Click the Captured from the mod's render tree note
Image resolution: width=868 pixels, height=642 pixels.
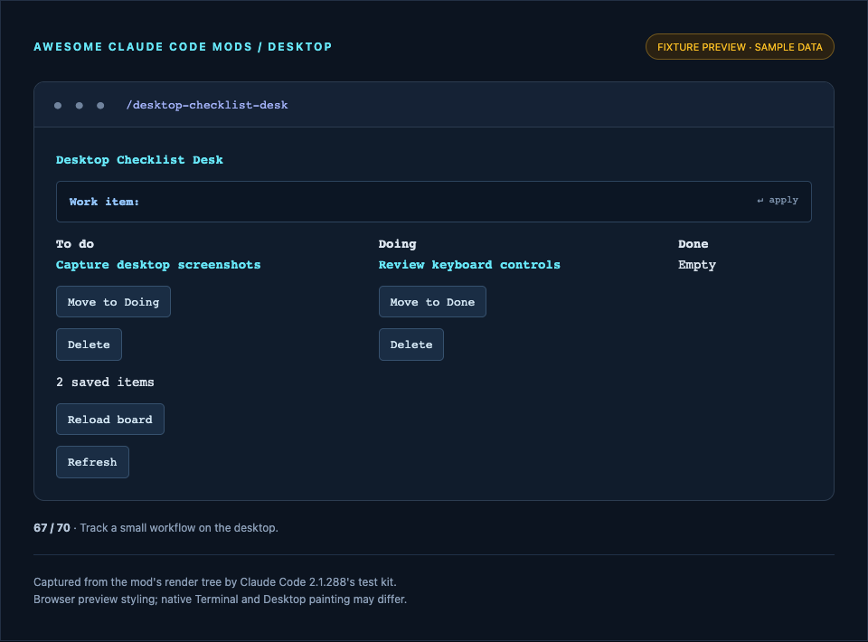(215, 581)
